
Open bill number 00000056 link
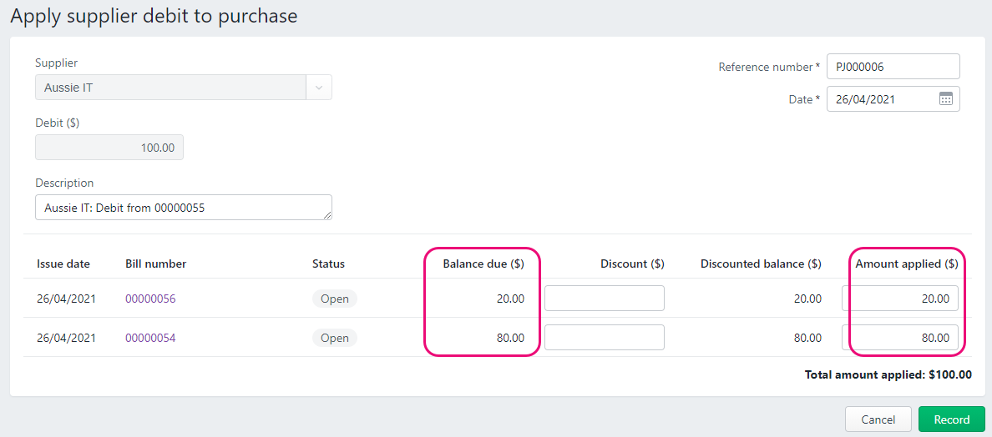tap(150, 299)
